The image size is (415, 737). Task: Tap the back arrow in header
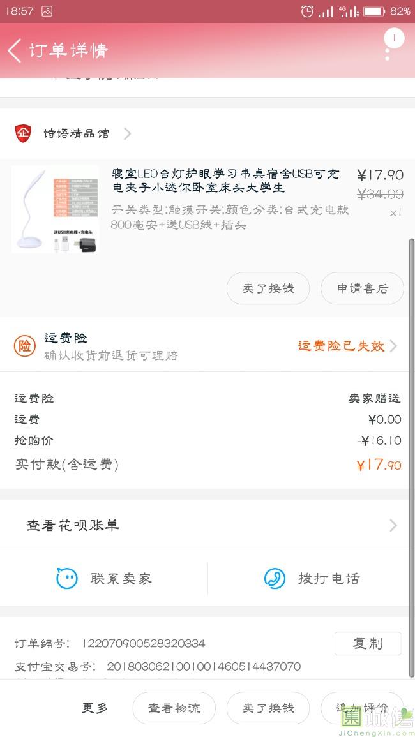click(x=15, y=50)
